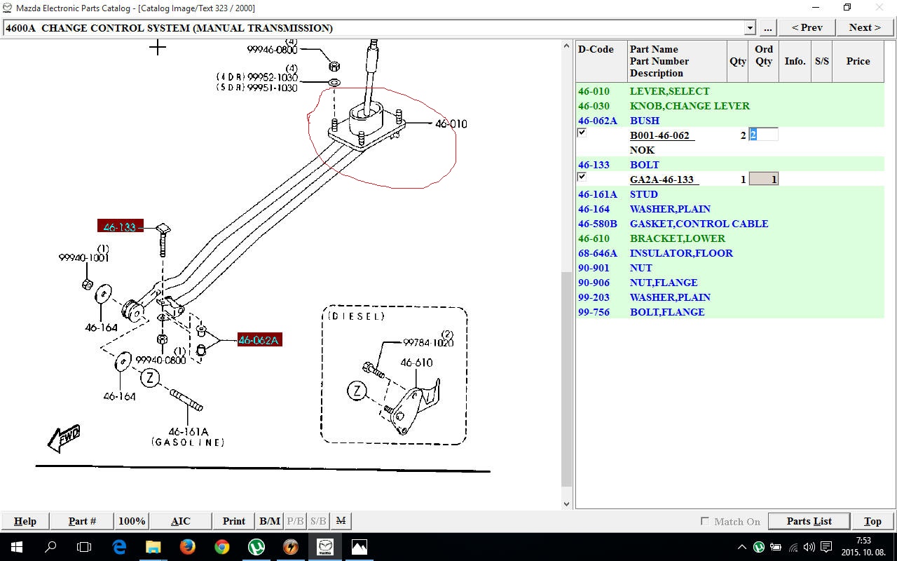Select the 46-133 BOLT row
Image resolution: width=897 pixels, height=561 pixels.
(x=730, y=165)
